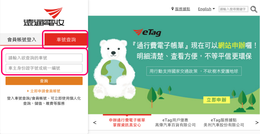Viewport: 260px width, 134px height.
Task: Open the 服務據點 link
Action: [x=183, y=9]
